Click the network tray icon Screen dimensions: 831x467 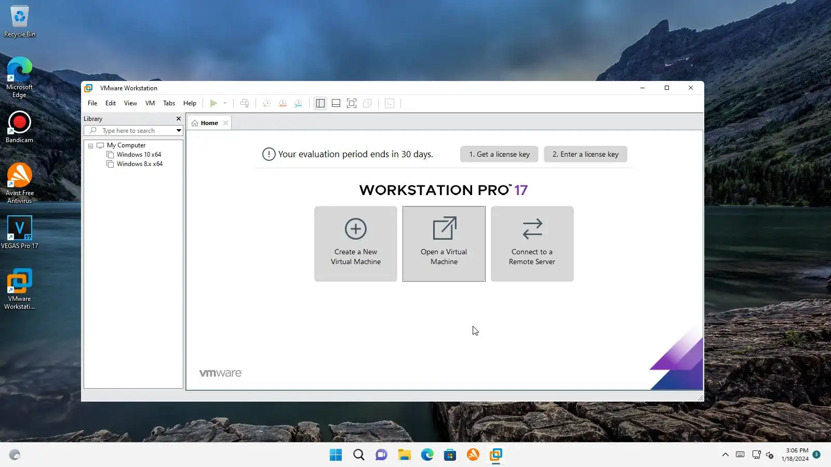pyautogui.click(x=756, y=455)
